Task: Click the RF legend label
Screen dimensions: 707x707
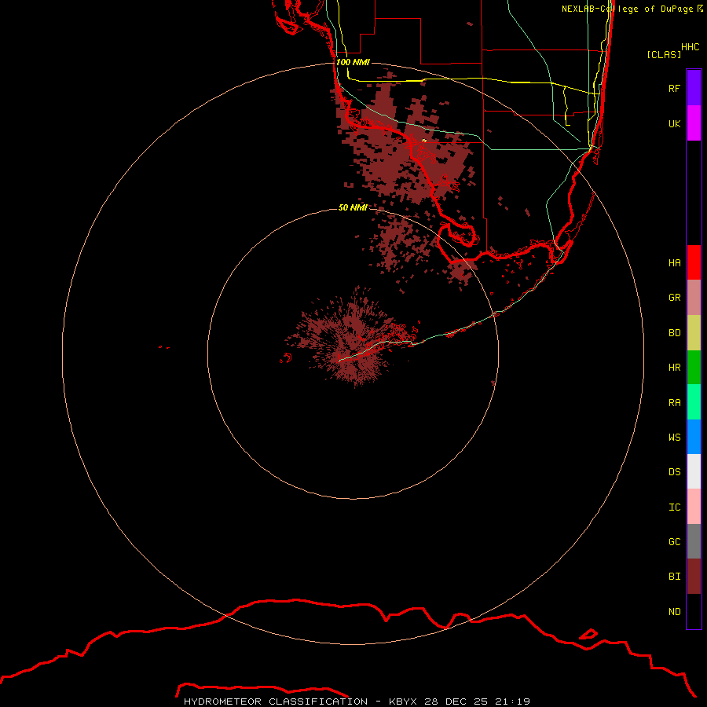Action: pyautogui.click(x=674, y=88)
